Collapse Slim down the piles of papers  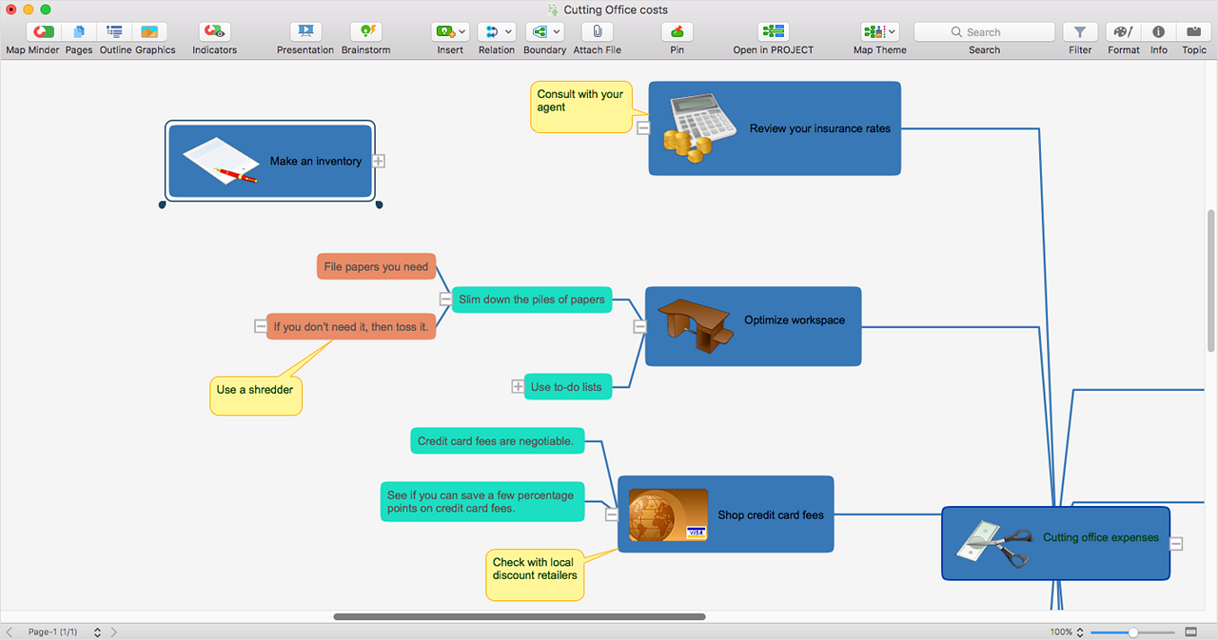tap(445, 299)
